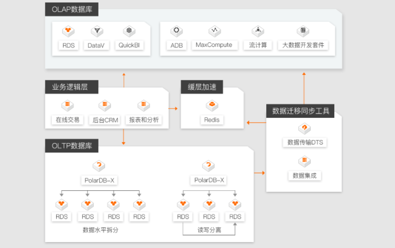395x248 pixels.
Task: Click the ADB text label
Action: pyautogui.click(x=177, y=45)
